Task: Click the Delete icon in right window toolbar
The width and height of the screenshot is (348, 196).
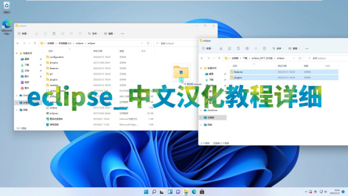Action: click(265, 48)
